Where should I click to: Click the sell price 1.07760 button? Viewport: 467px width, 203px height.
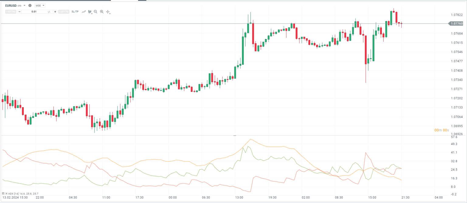[x=10, y=12]
